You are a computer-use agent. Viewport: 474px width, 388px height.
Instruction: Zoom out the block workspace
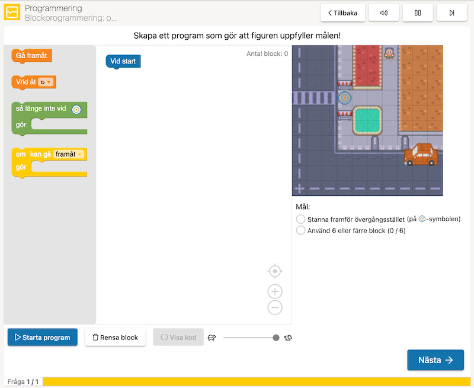coord(275,307)
